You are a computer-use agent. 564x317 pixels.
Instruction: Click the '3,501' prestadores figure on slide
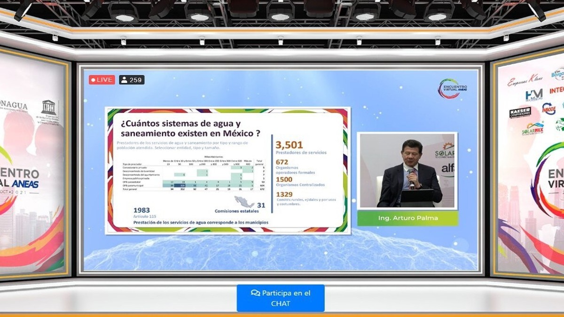click(289, 145)
